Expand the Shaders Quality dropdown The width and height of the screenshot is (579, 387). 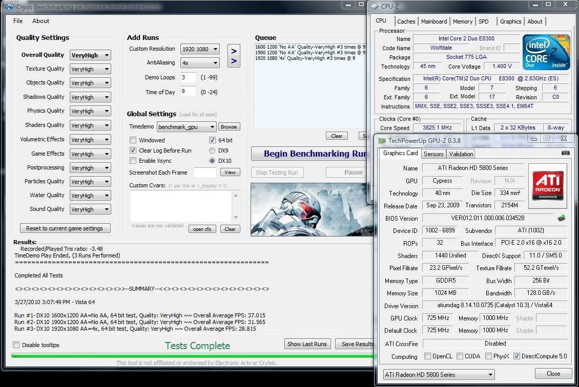coord(90,125)
